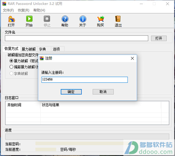175x156 pixels.
Task: Start recovery with the green 开始 icon
Action: tap(29, 21)
